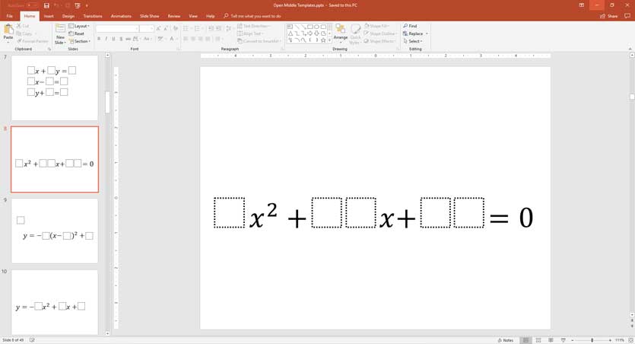Open Clipboard dialog launcher

click(49, 49)
